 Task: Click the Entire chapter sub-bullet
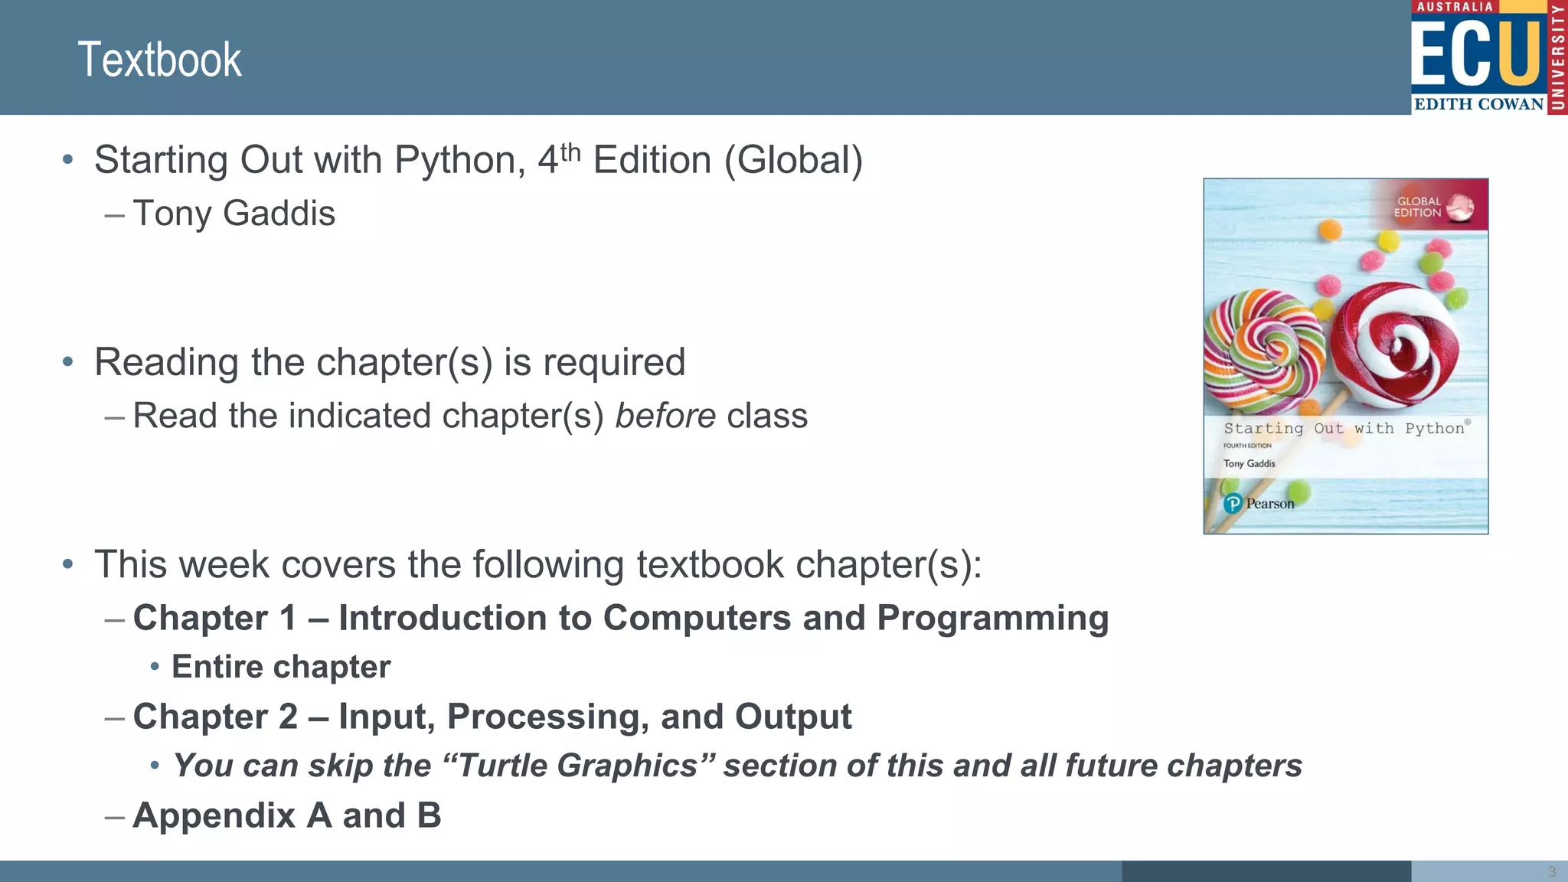(x=281, y=667)
